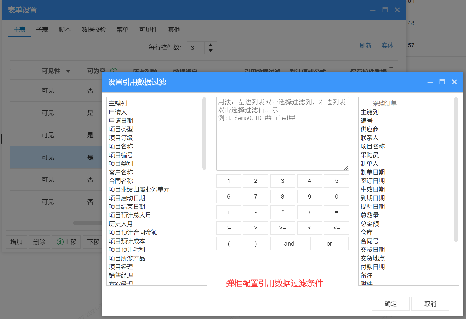
Task: Click the info icon beside 可为空 header
Action: tap(114, 71)
